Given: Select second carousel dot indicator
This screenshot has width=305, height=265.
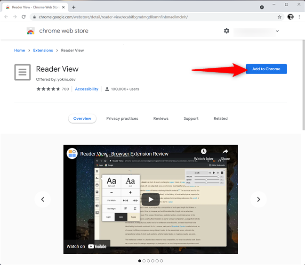Looking at the screenshot, I should [x=144, y=261].
